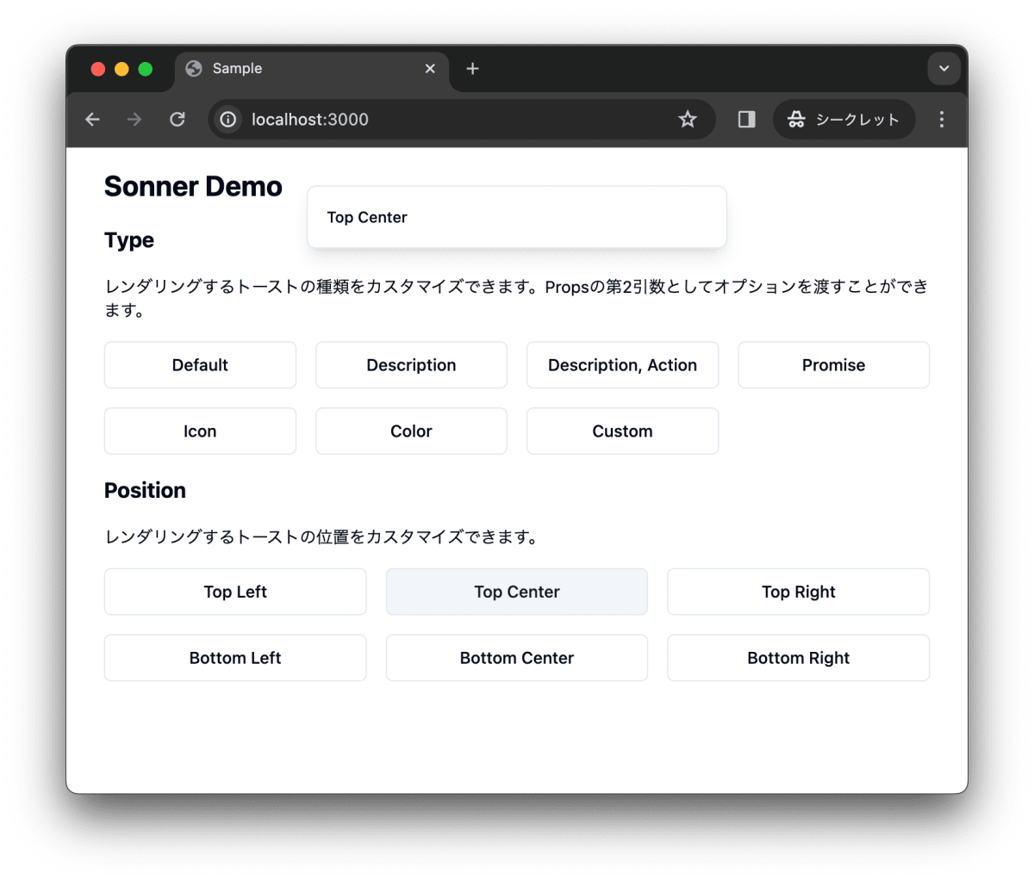
Task: Open a new tab with plus icon
Action: click(472, 69)
